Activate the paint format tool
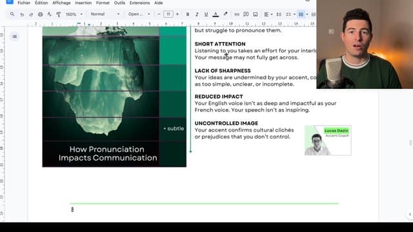Screen dimensions: 413x232 (x=59, y=14)
